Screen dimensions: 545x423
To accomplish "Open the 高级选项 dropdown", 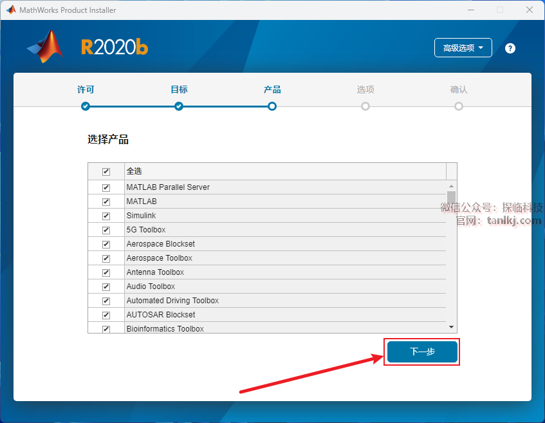I will 463,48.
